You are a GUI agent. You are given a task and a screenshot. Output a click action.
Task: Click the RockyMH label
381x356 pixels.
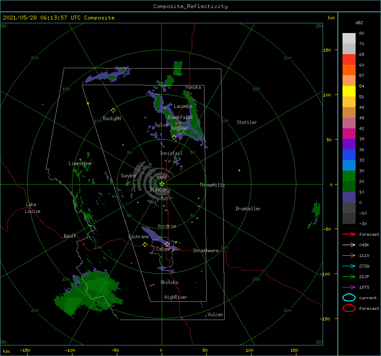[x=112, y=119]
